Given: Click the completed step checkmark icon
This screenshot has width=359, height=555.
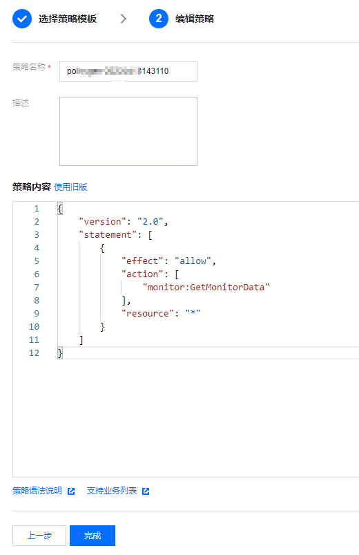Looking at the screenshot, I should [x=22, y=19].
